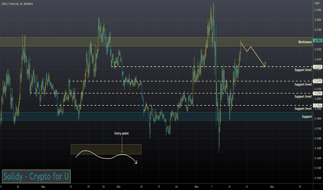This screenshot has width=323, height=190.
Task: Click the Sep label on time axis
Action: (x=43, y=187)
